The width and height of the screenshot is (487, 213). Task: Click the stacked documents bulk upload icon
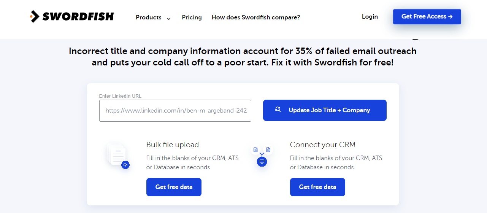(x=116, y=154)
